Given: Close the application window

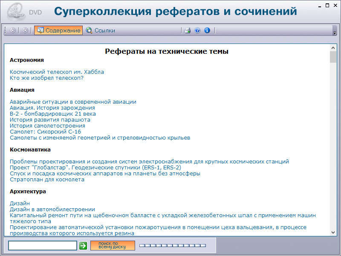Looking at the screenshot, I should [x=335, y=6].
